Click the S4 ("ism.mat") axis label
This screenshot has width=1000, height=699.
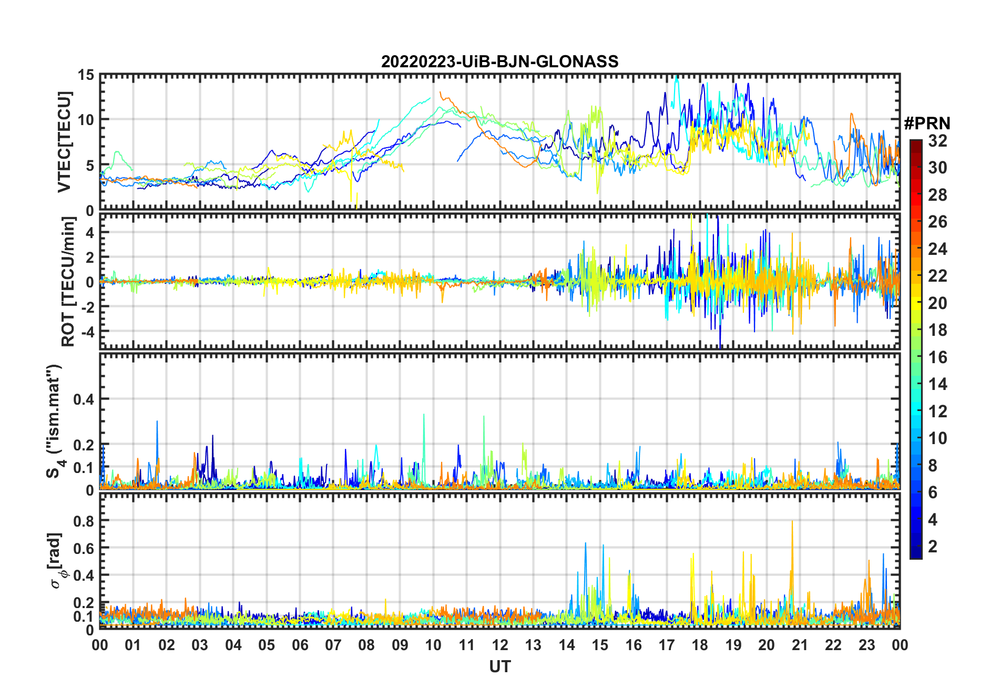(55, 421)
